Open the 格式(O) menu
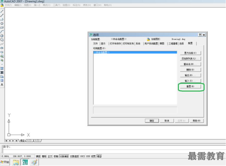 pyautogui.click(x=47, y=5)
